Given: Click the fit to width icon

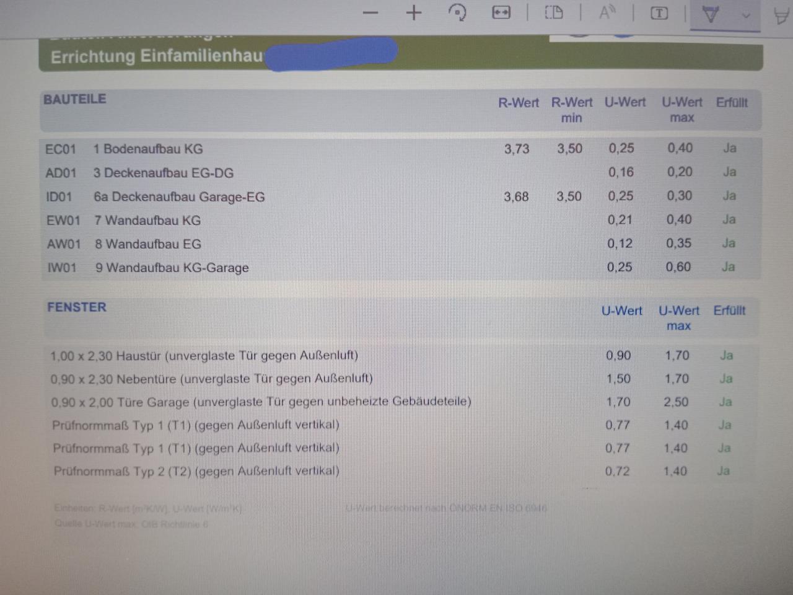Looking at the screenshot, I should tap(501, 13).
